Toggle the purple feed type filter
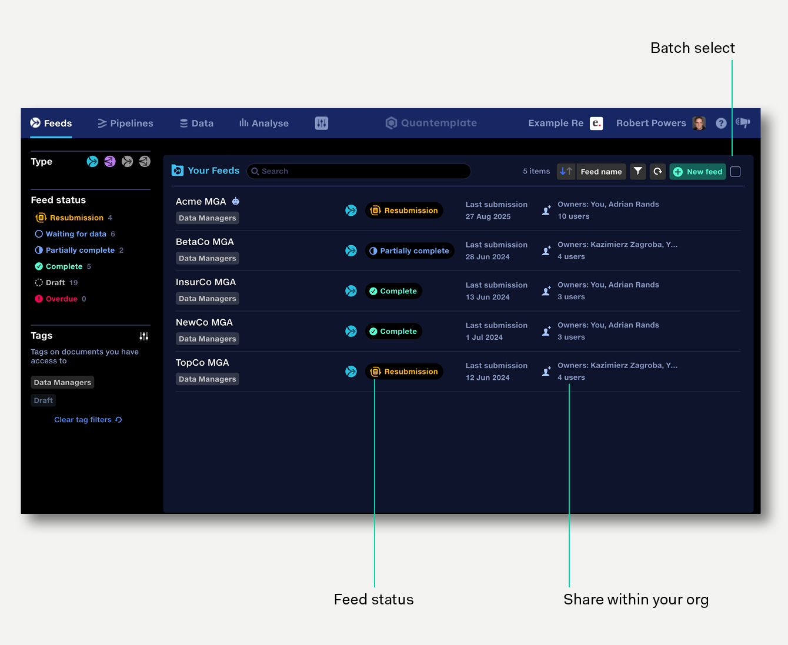This screenshot has width=788, height=645. [x=110, y=162]
